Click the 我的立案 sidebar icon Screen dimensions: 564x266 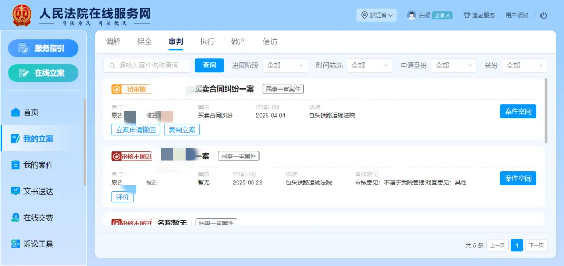pyautogui.click(x=16, y=139)
